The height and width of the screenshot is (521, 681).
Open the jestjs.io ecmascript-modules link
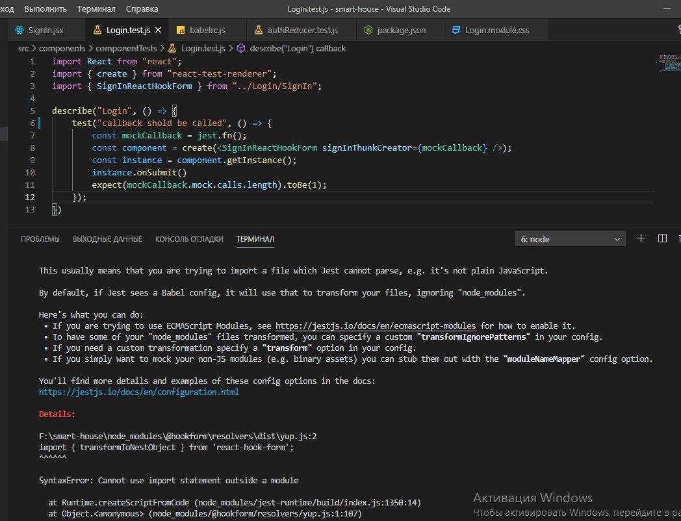(375, 325)
